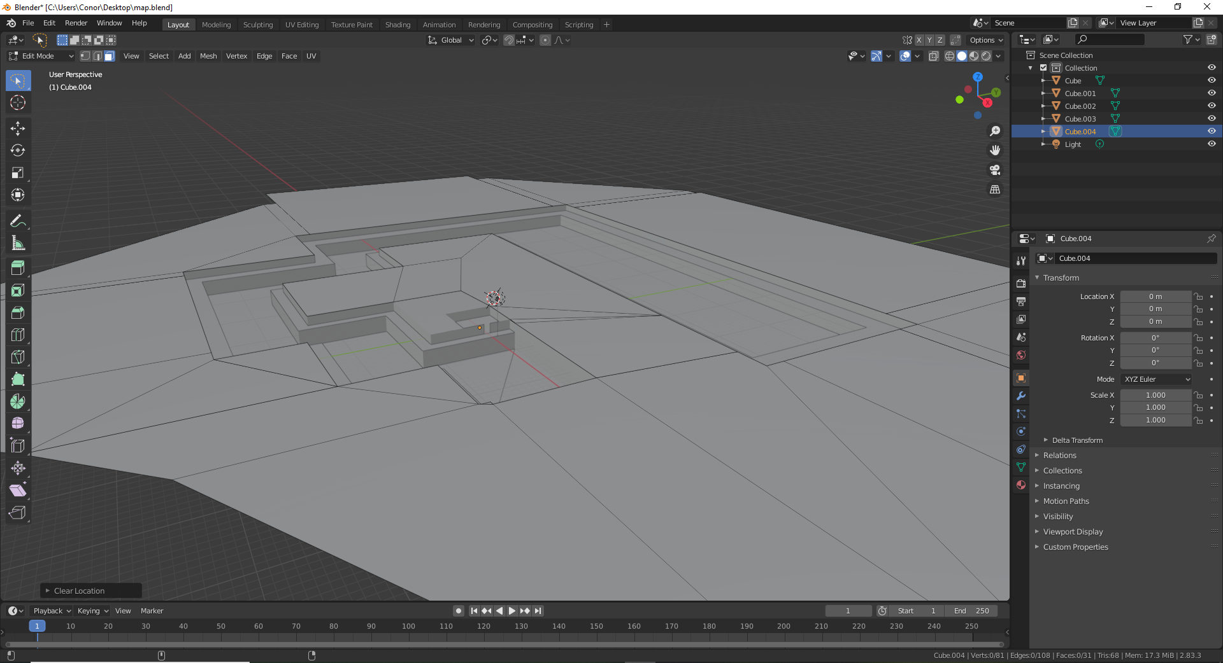Open the File menu
The image size is (1223, 663).
tap(28, 23)
